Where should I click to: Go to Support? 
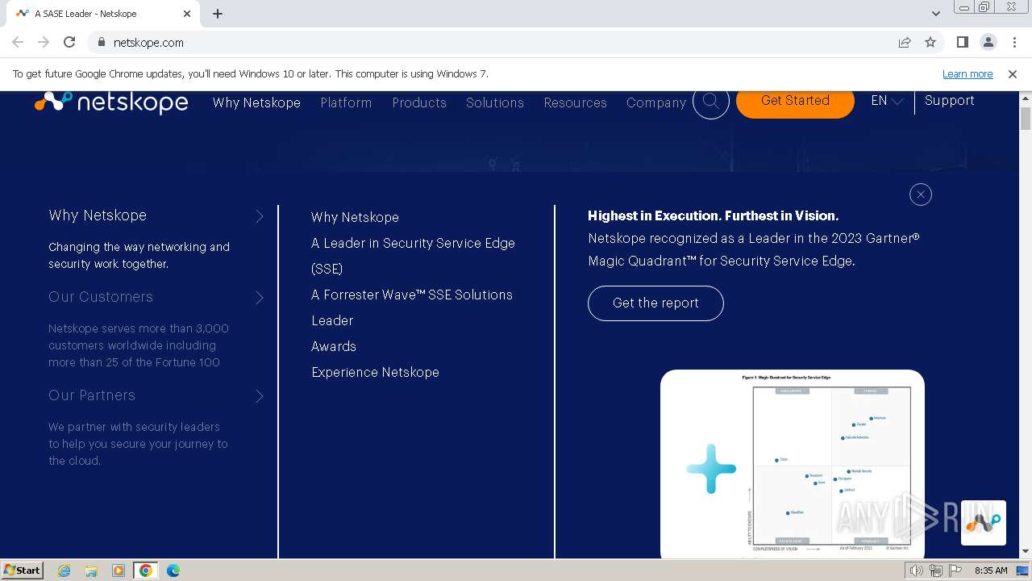point(950,101)
